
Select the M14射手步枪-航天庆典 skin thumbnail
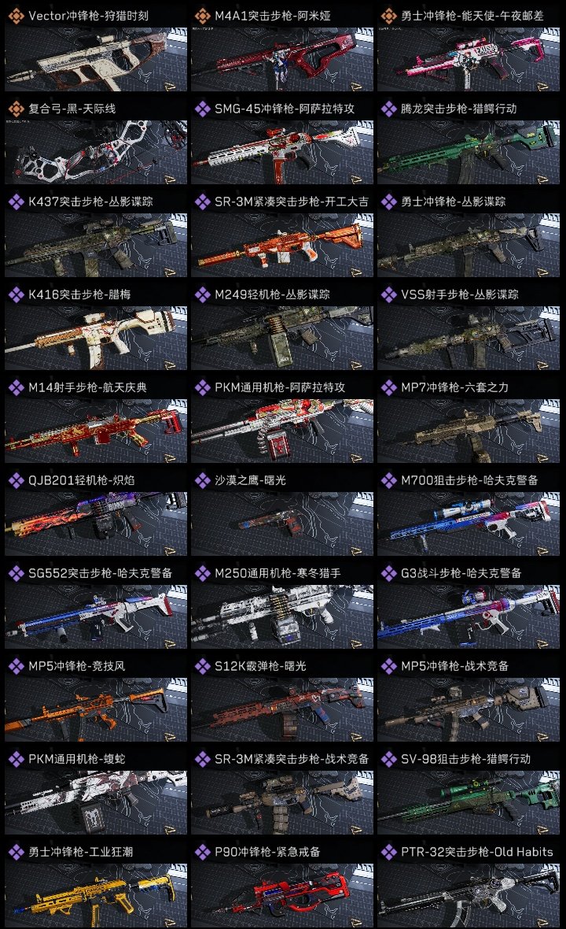pos(96,431)
